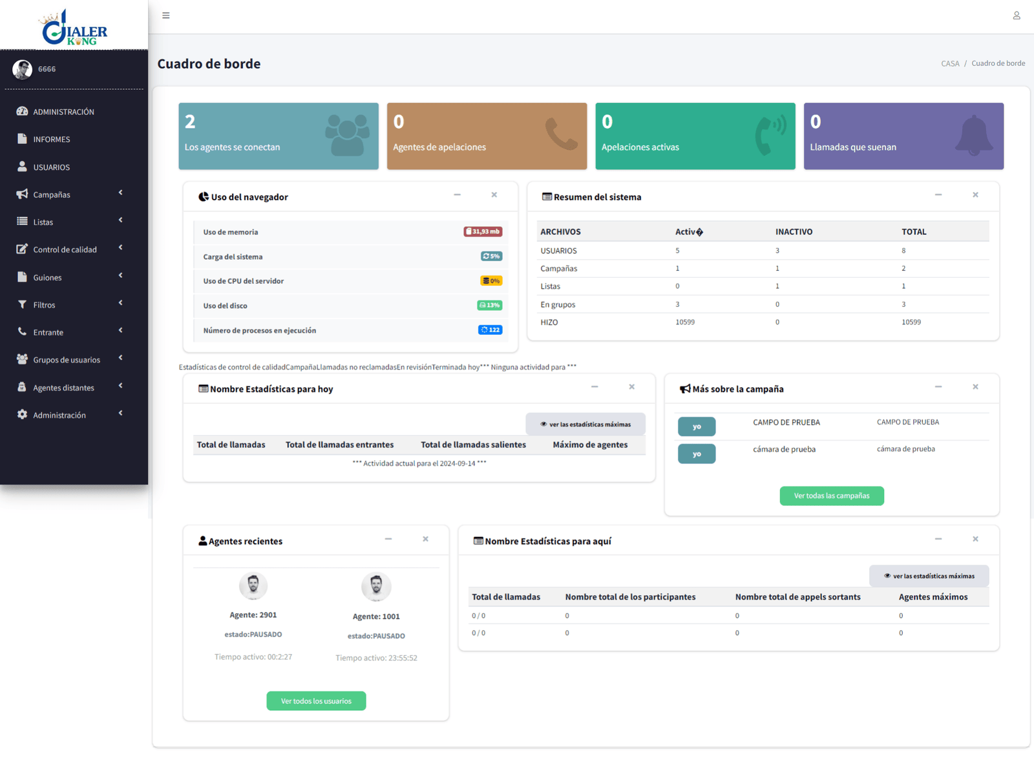Switch to the Terminada hoy tab
Screen dimensions: 1034x758
tap(454, 366)
